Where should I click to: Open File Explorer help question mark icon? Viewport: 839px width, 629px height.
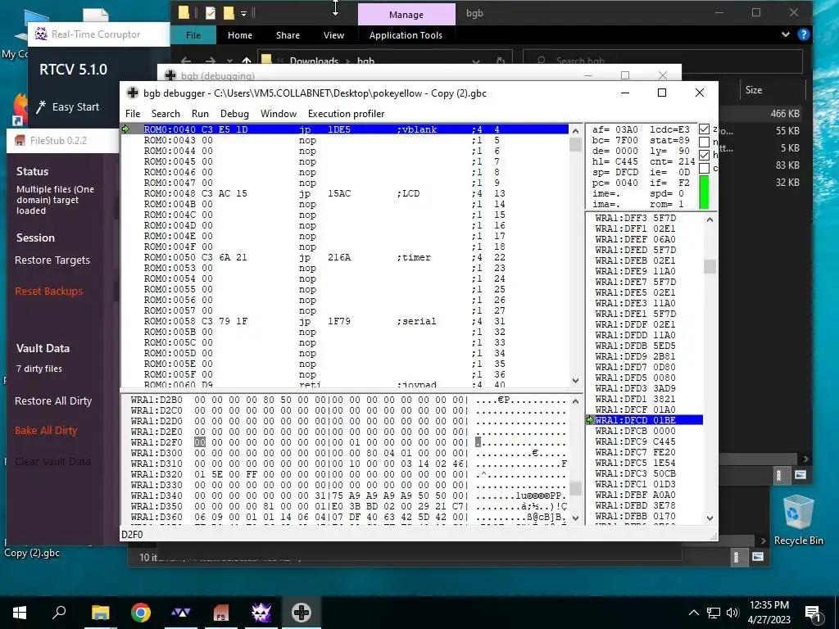(x=803, y=34)
